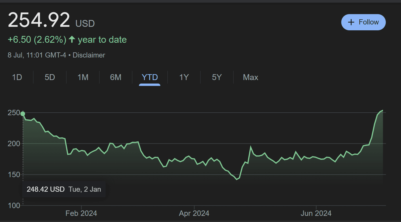The height and width of the screenshot is (222, 401).
Task: Switch to the 1D time range tab
Action: (17, 77)
